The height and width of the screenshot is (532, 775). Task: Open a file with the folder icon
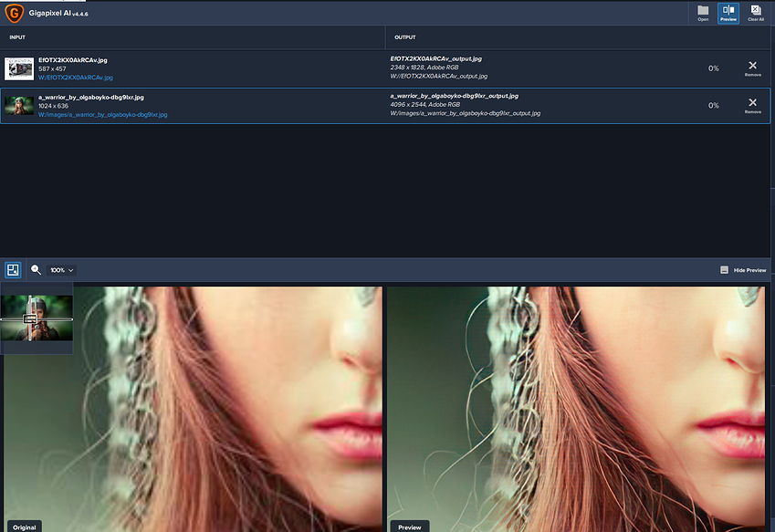click(703, 13)
